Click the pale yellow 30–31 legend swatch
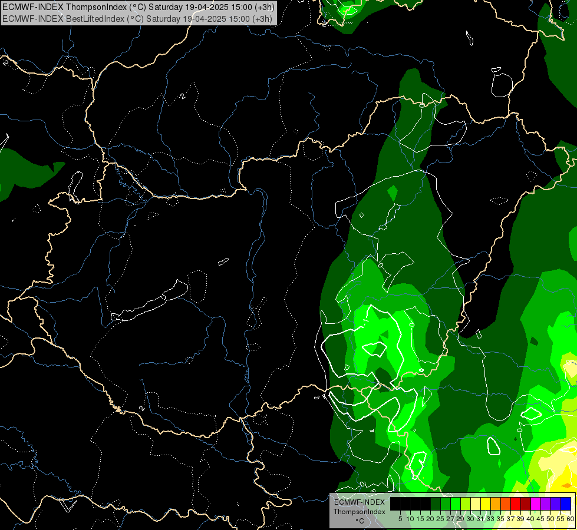The image size is (577, 530). click(476, 504)
